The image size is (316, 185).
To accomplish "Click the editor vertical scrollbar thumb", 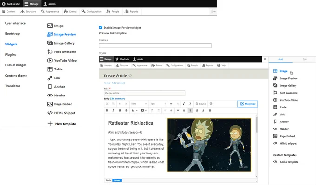I will coord(257,125).
